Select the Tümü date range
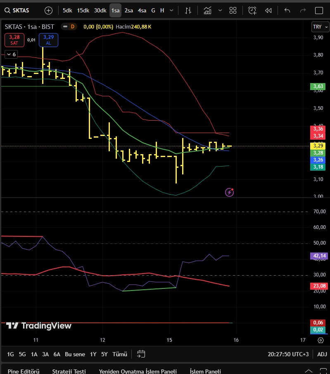This screenshot has width=330, height=374. (120, 354)
